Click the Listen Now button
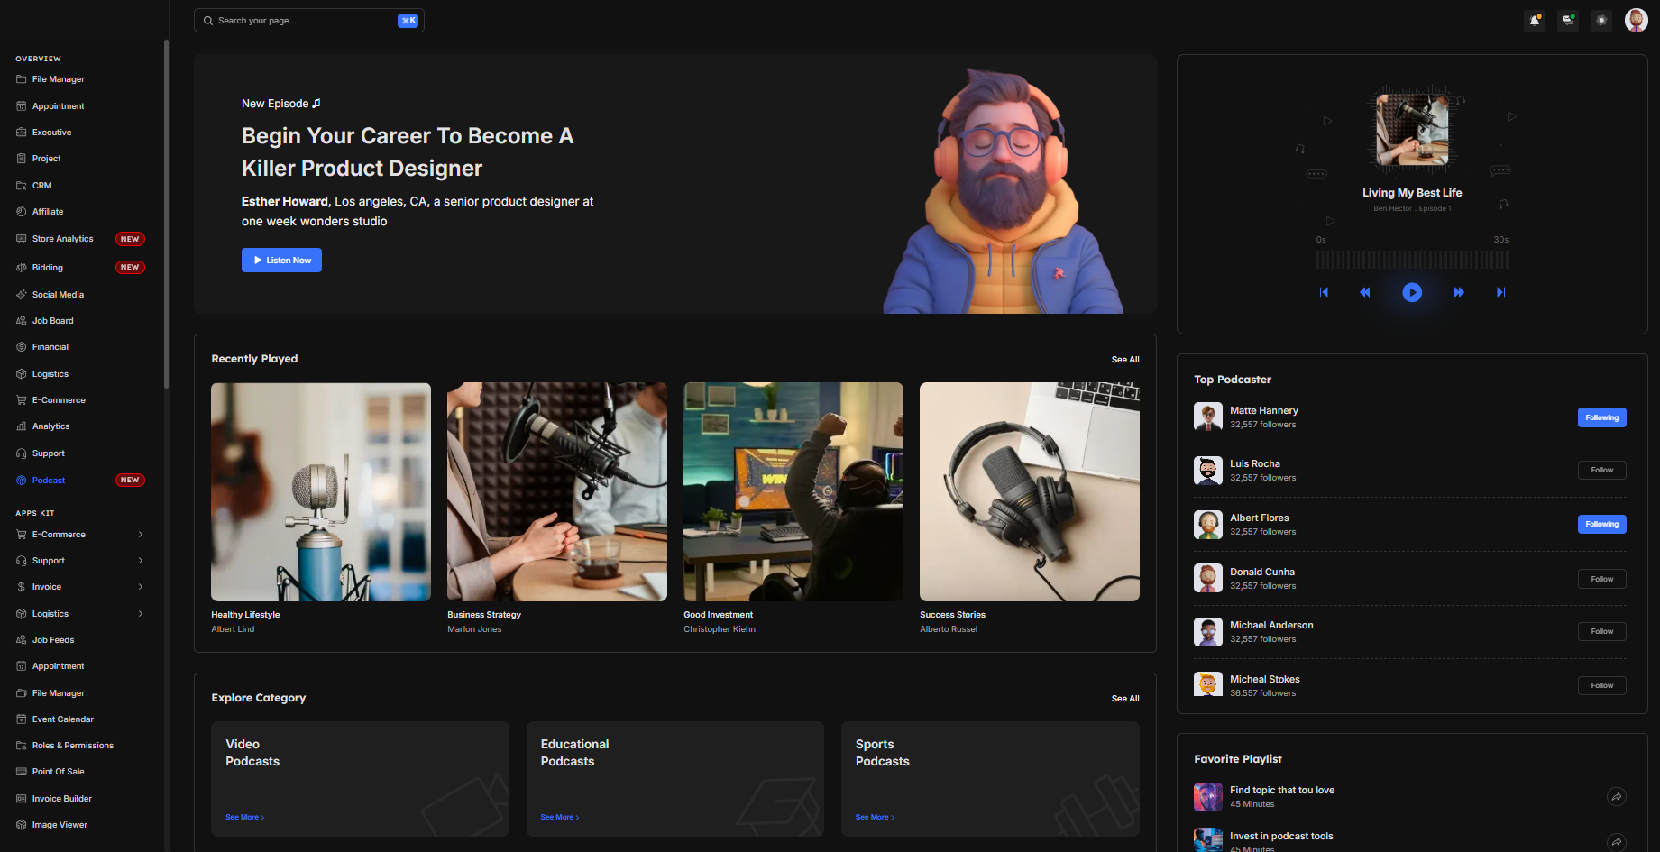 (x=281, y=261)
